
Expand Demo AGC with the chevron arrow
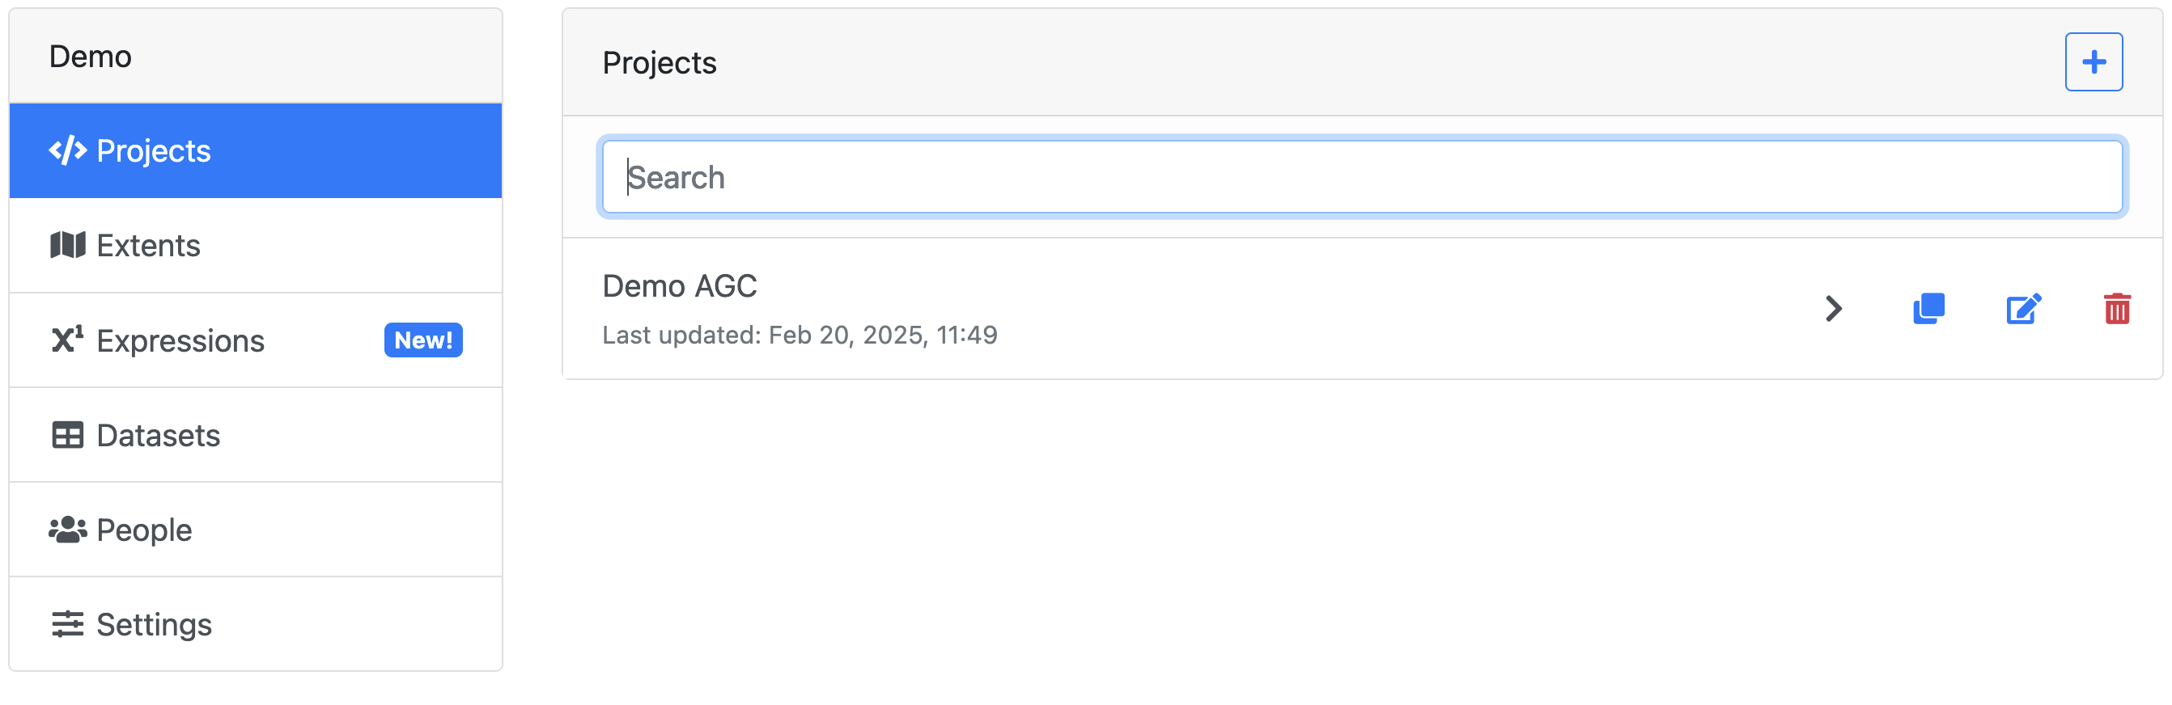click(x=1833, y=308)
